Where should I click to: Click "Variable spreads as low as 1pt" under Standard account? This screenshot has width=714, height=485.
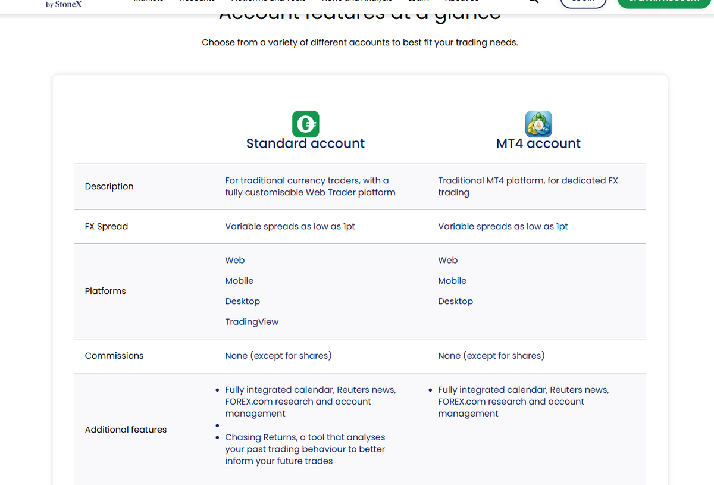(290, 226)
